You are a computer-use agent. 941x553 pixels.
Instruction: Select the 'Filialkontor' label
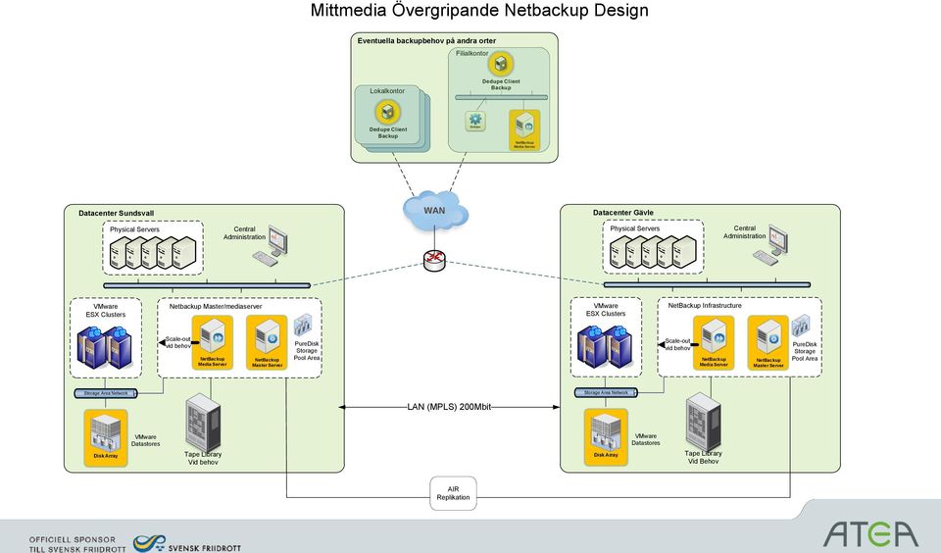[x=472, y=54]
